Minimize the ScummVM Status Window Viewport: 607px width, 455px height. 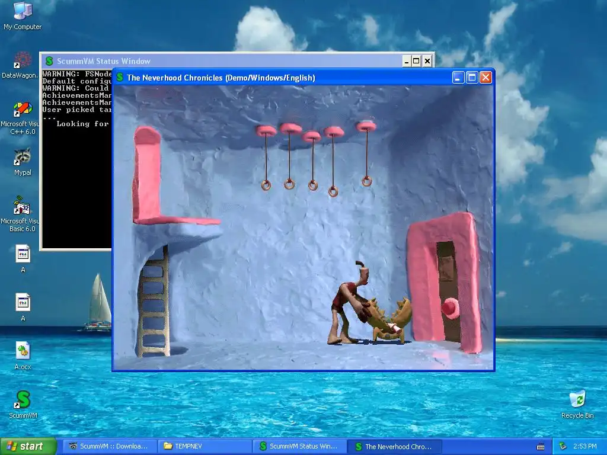[406, 61]
